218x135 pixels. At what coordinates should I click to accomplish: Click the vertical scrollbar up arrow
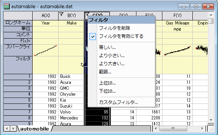pyautogui.click(x=211, y=15)
